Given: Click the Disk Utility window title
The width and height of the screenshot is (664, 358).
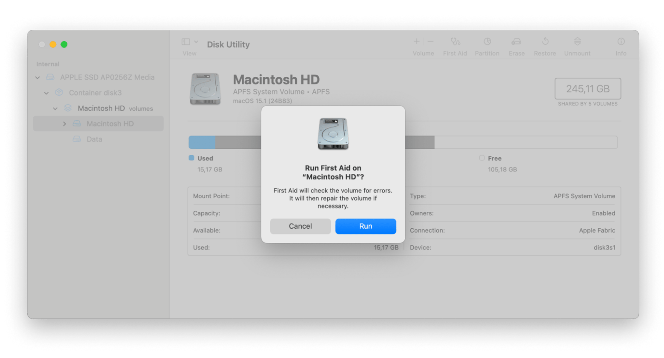Looking at the screenshot, I should click(x=228, y=45).
